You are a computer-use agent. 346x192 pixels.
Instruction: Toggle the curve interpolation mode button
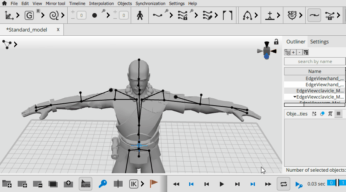(314, 16)
